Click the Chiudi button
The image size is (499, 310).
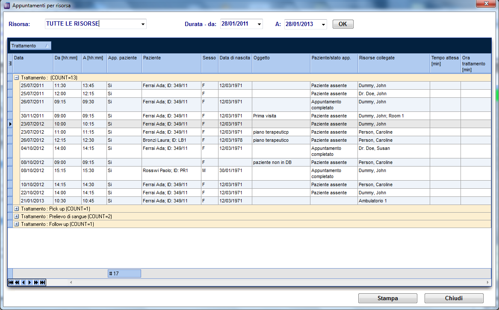pyautogui.click(x=454, y=298)
